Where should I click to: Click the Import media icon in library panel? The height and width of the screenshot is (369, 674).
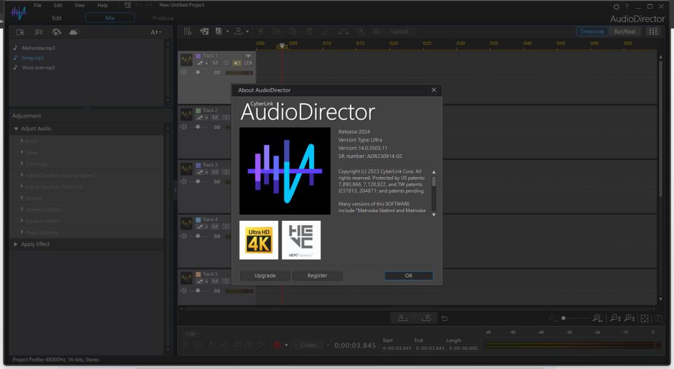(20, 32)
